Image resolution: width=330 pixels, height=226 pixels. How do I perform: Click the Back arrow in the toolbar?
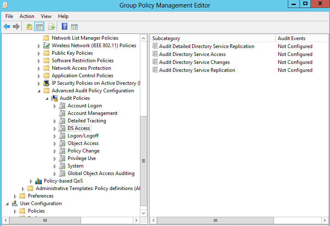7,27
